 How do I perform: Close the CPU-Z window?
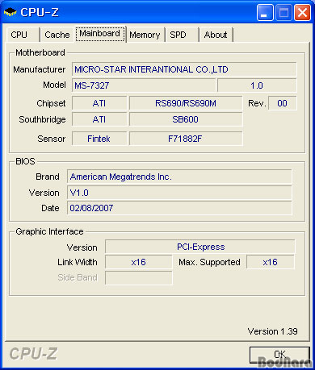pyautogui.click(x=302, y=12)
